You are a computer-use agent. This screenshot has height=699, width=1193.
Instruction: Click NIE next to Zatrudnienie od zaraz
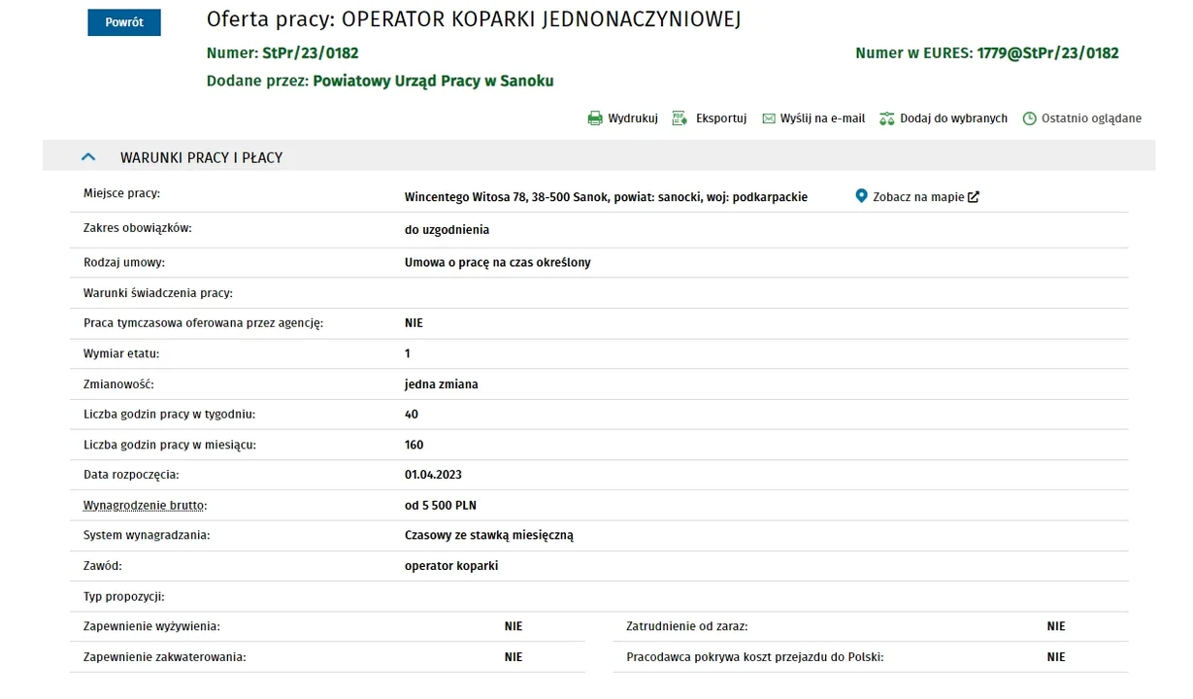1056,627
